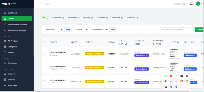Click the Filter button
The height and width of the screenshot is (92, 204).
point(113,30)
